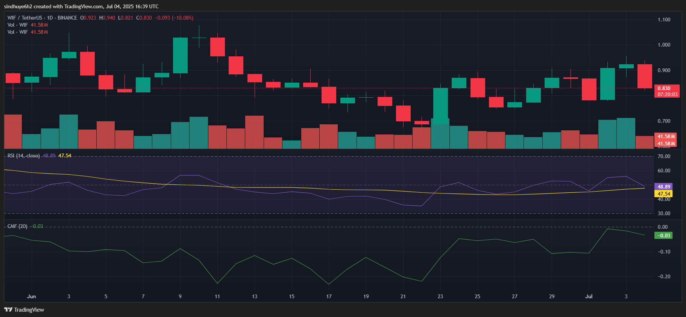The height and width of the screenshot is (317, 686).
Task: Click the first Vol · WIF legend line
Action: click(28, 25)
